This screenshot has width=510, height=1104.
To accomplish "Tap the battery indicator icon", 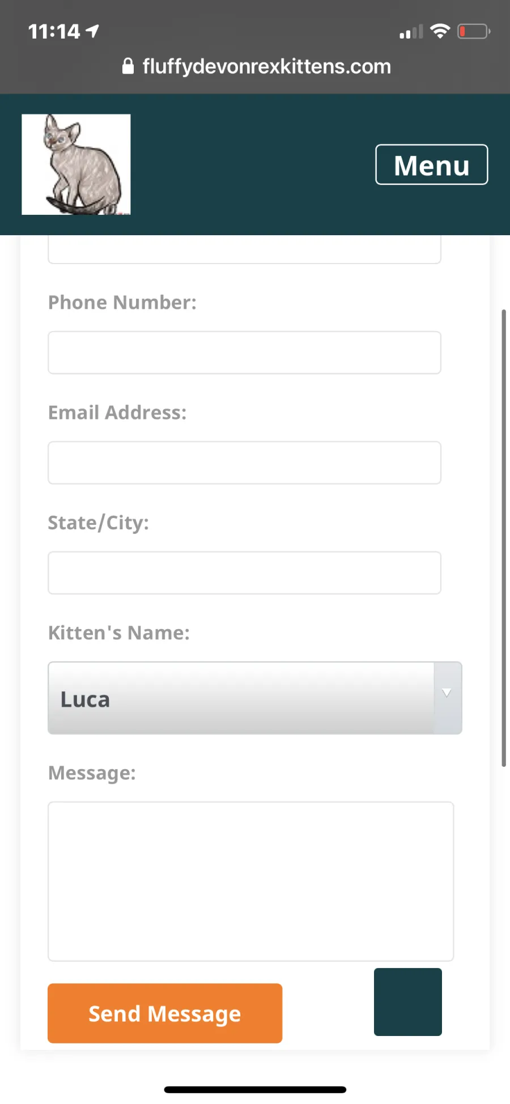I will coord(474,31).
